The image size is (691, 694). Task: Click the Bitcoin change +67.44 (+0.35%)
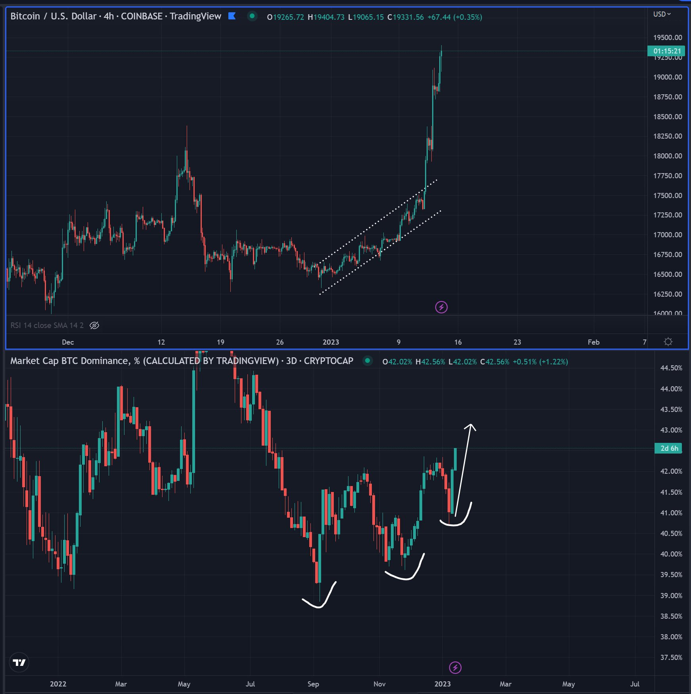pyautogui.click(x=455, y=17)
